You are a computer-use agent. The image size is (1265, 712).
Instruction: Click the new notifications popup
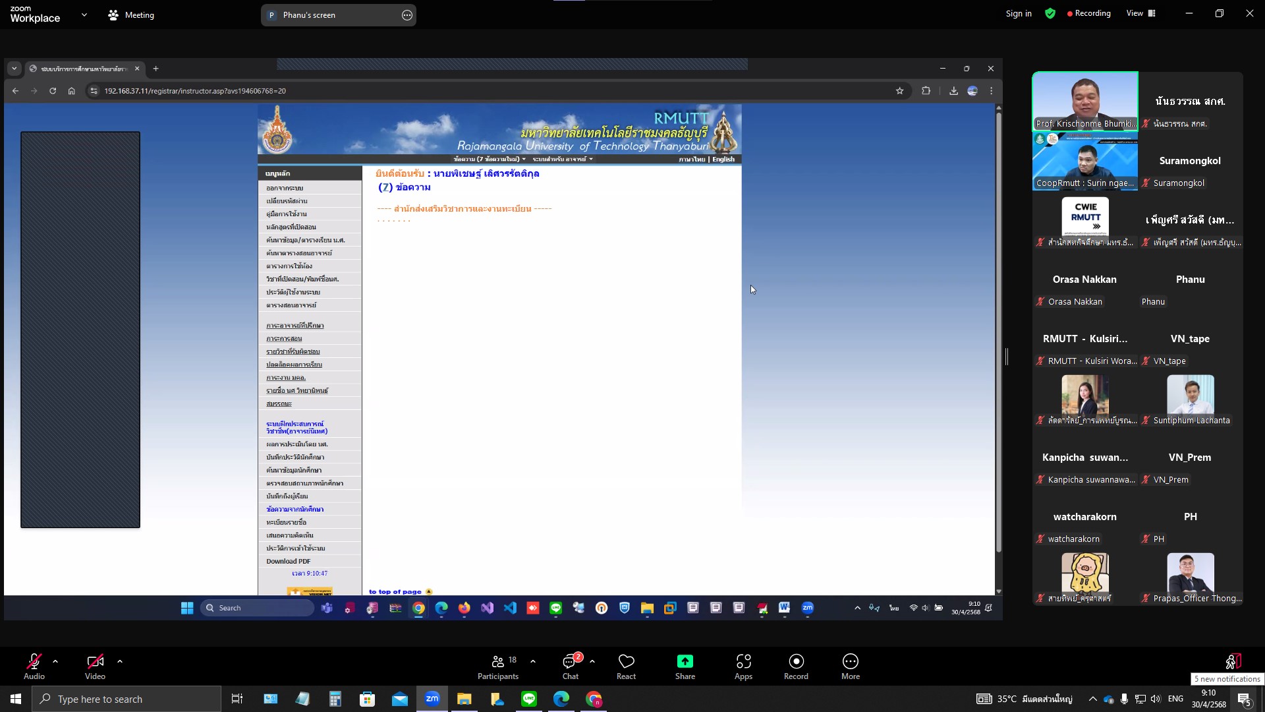click(1227, 679)
